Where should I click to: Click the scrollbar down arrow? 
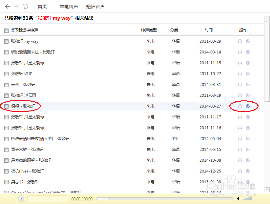click(x=267, y=190)
